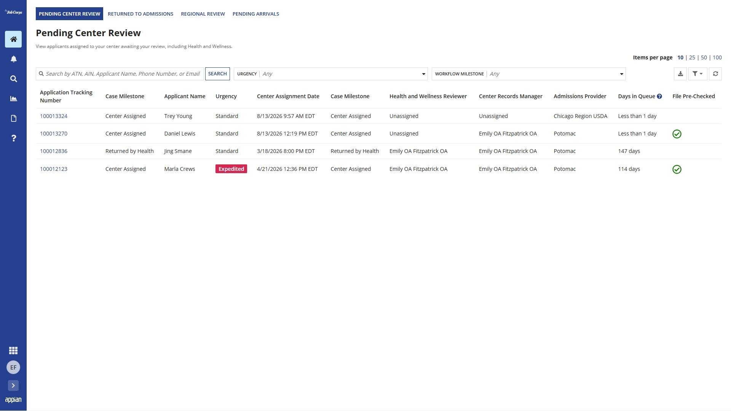The image size is (731, 411).
Task: Open reports chart icon in sidebar
Action: (x=13, y=99)
